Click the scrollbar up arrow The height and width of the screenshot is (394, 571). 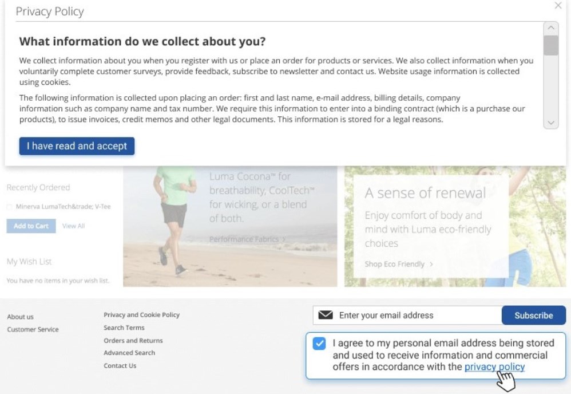tap(550, 28)
